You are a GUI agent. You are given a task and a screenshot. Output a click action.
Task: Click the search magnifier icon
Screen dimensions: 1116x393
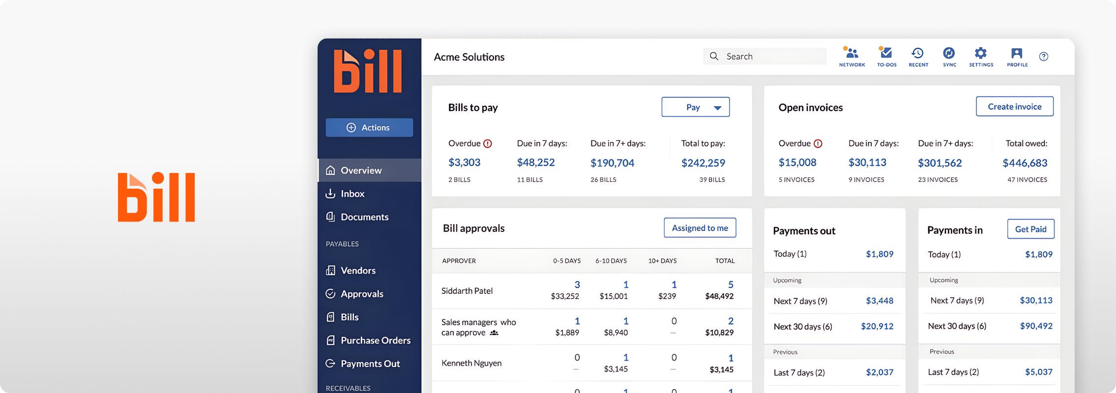pos(714,56)
